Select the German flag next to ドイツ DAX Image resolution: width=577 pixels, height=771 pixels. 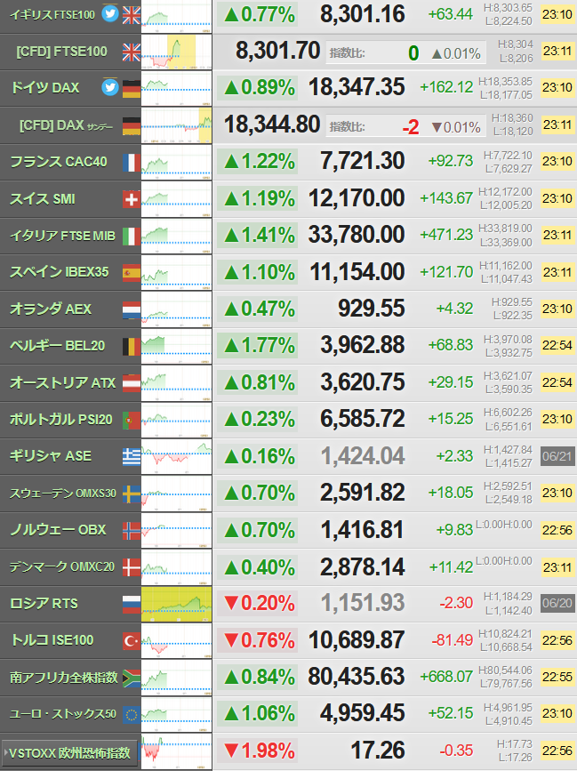click(132, 89)
